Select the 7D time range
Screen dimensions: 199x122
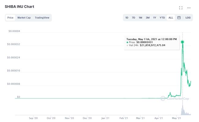(x=133, y=18)
